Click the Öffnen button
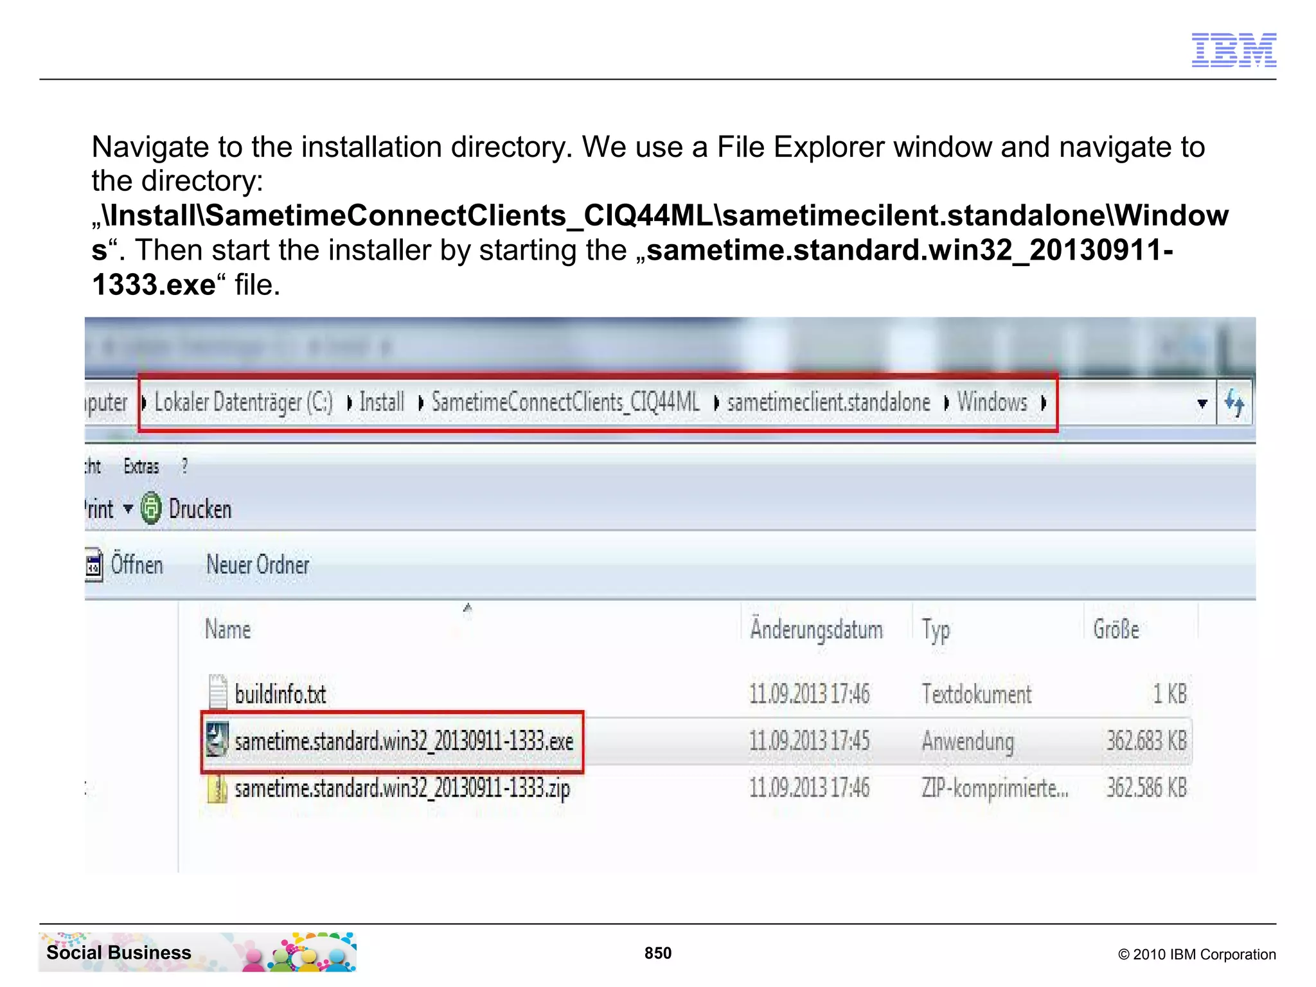This screenshot has height=987, width=1316. tap(137, 565)
